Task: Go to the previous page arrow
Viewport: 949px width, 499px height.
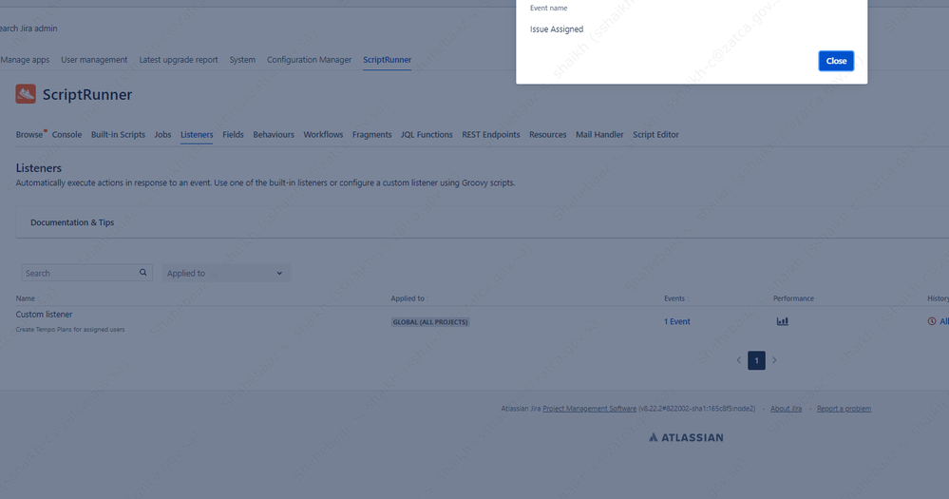Action: pyautogui.click(x=738, y=360)
